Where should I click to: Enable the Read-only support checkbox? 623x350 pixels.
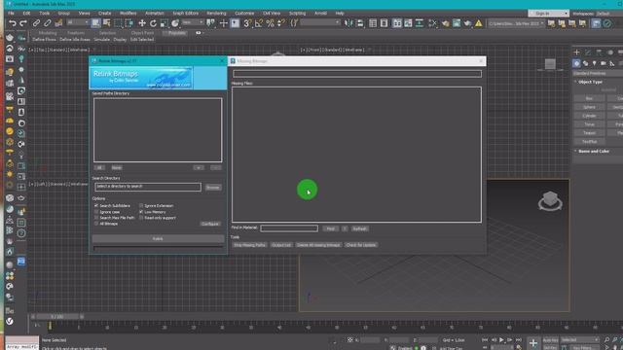(x=141, y=218)
